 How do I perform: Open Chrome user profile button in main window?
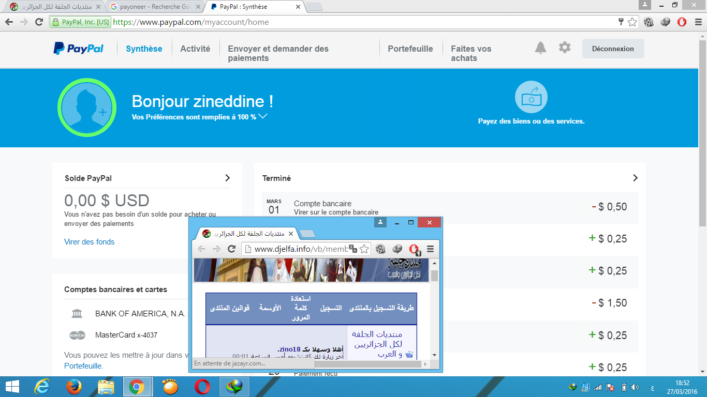[x=644, y=5]
